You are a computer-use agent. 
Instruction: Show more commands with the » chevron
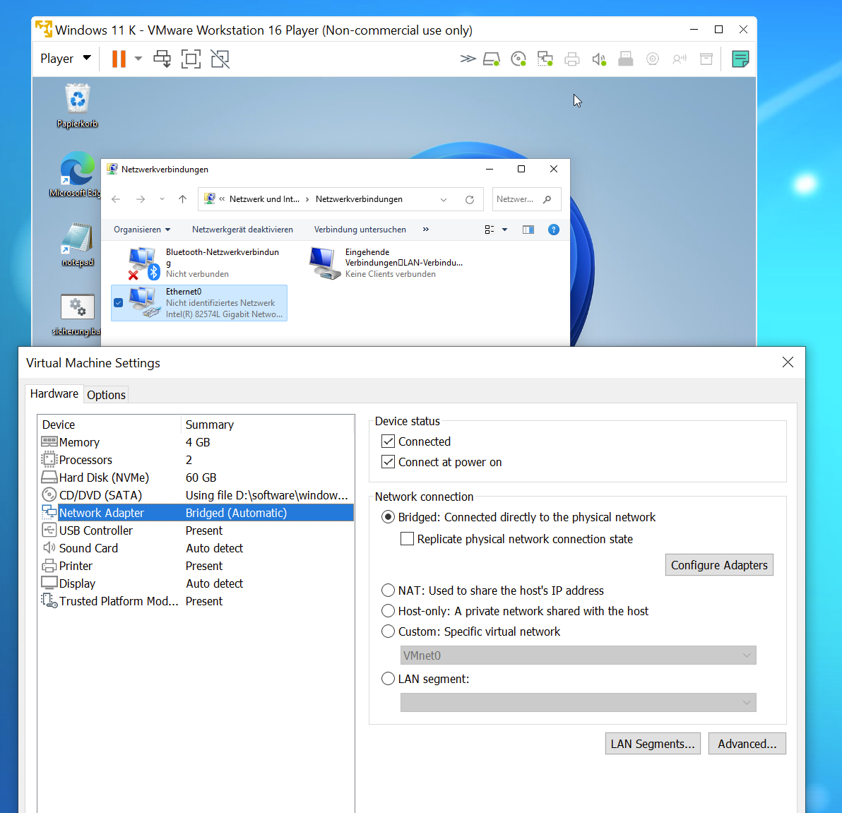tap(426, 230)
